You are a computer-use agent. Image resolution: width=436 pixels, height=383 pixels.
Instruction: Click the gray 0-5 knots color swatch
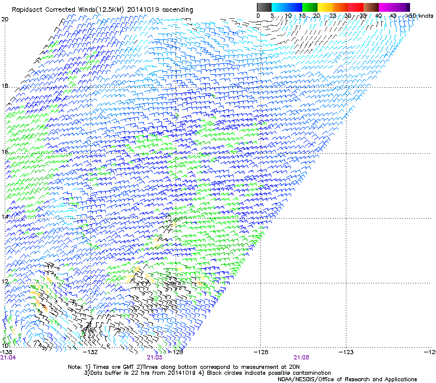tap(264, 7)
